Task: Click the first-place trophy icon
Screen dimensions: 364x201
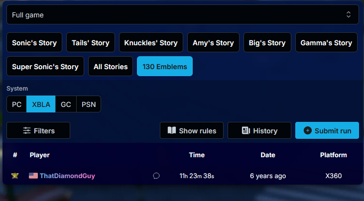Action: [x=15, y=176]
